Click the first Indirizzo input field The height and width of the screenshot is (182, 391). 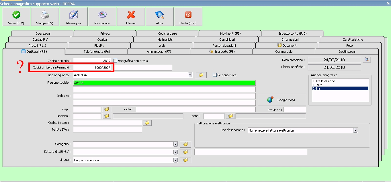(x=164, y=96)
